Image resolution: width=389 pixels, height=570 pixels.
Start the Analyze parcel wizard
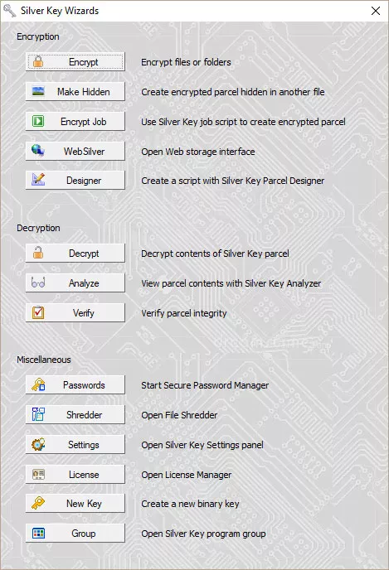click(x=75, y=283)
